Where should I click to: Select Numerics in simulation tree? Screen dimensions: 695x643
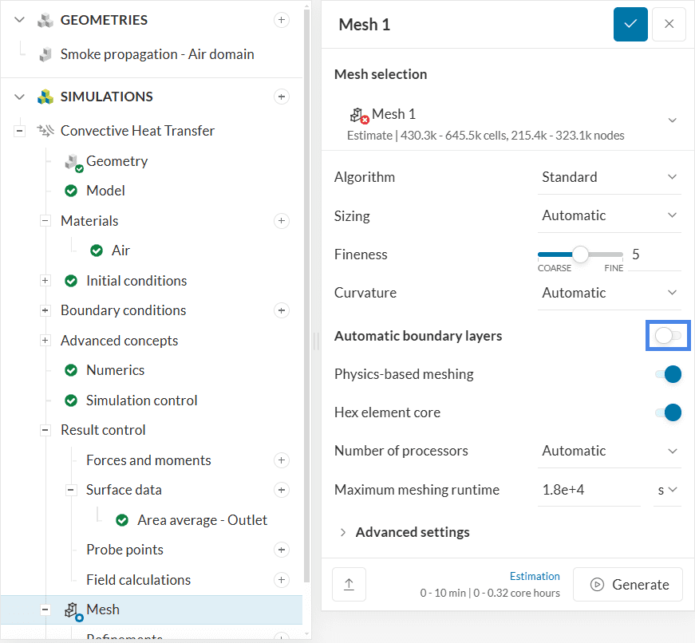tap(115, 370)
